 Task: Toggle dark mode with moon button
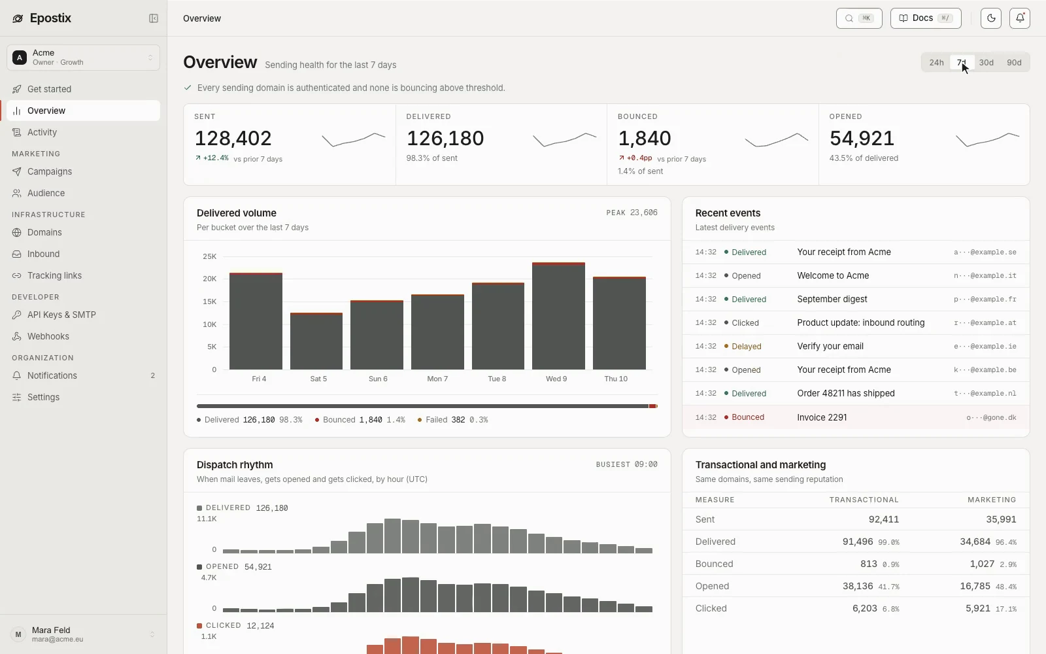point(991,18)
